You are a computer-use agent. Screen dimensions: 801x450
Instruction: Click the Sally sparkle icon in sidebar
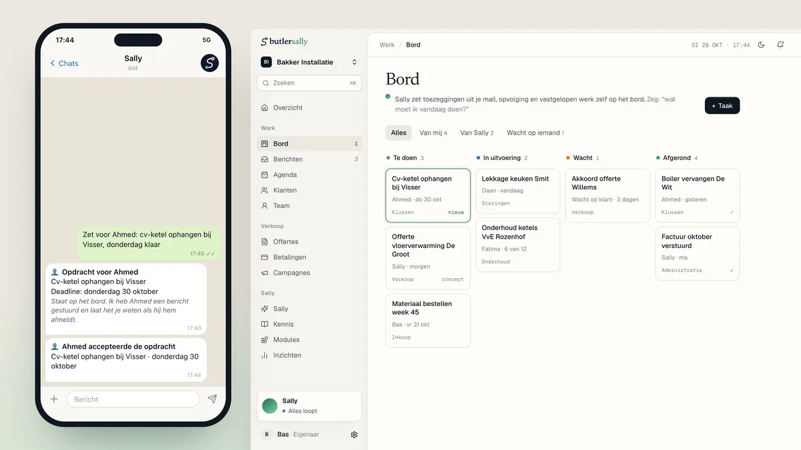265,309
